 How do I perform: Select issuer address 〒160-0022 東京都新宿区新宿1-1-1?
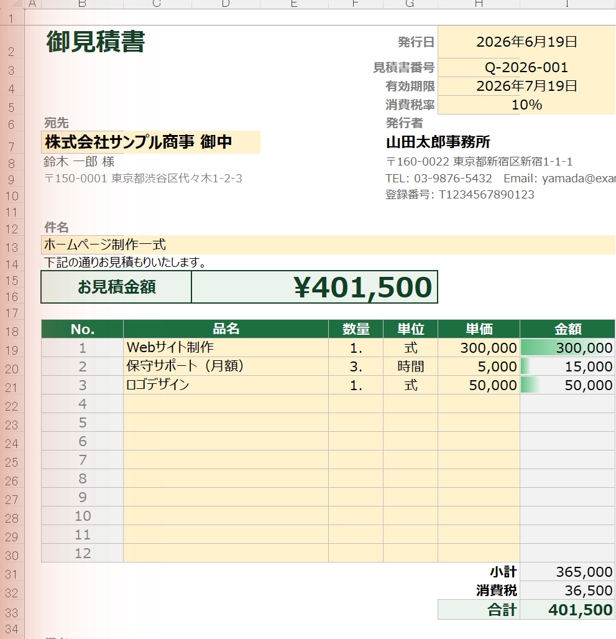pyautogui.click(x=479, y=161)
